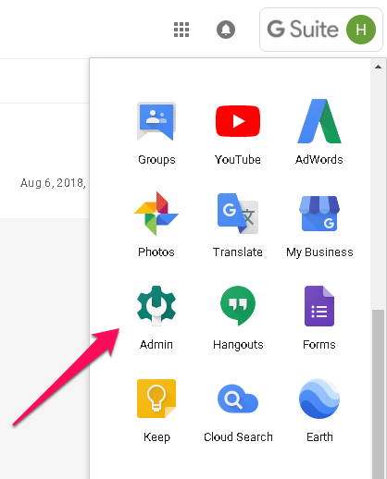This screenshot has width=387, height=479.
Task: Open notifications bell
Action: (x=226, y=30)
